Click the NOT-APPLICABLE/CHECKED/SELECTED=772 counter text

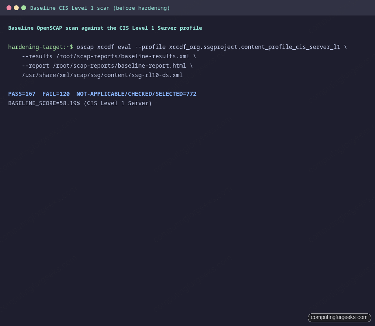point(136,94)
